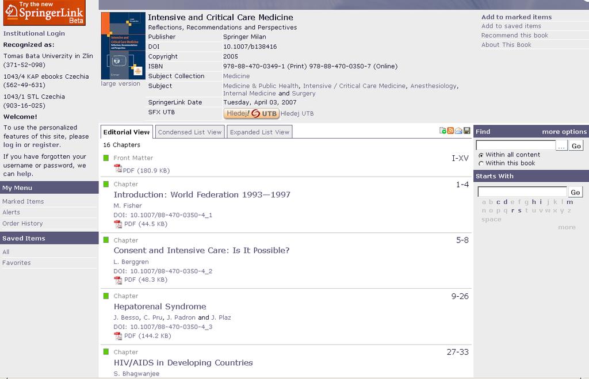
Task: Click Add to saved items link
Action: 511,26
